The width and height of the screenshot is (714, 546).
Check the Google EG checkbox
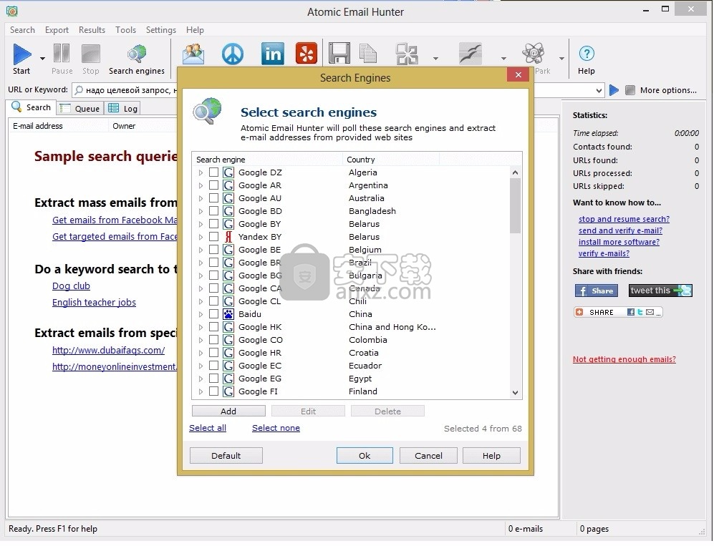coord(213,378)
